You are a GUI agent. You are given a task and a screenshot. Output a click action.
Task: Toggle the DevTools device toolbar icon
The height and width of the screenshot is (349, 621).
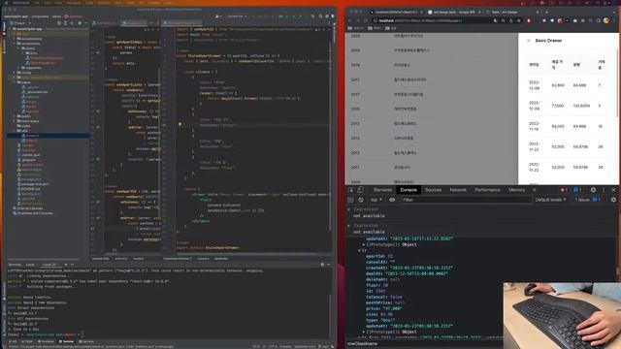360,190
